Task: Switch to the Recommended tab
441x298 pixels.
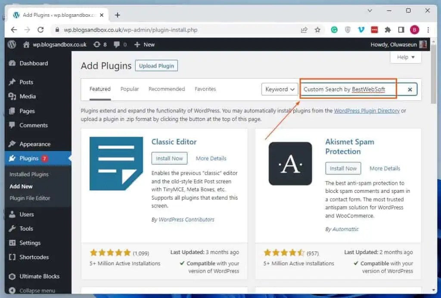Action: [167, 89]
